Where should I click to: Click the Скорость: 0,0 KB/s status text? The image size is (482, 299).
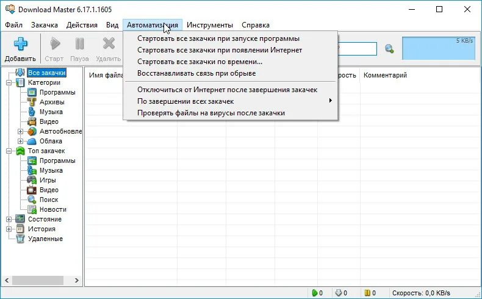tap(421, 293)
